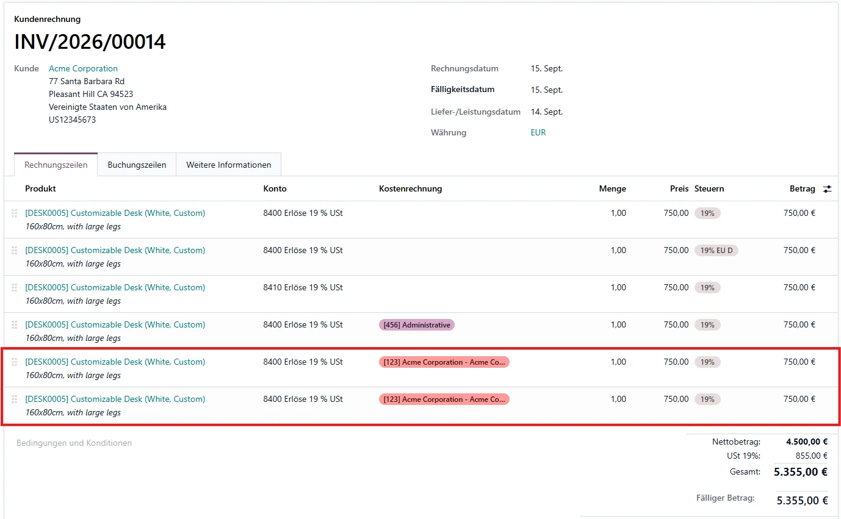Open the Buchungszeilen tab
The height and width of the screenshot is (519, 841).
(137, 165)
